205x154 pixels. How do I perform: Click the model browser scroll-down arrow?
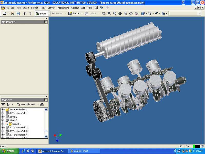[46, 137]
